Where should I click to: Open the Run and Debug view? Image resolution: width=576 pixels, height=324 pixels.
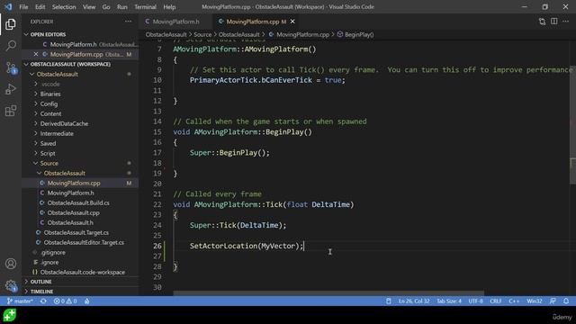click(x=11, y=89)
